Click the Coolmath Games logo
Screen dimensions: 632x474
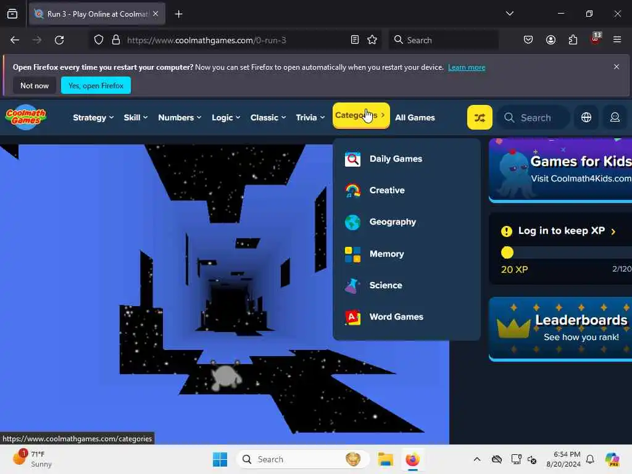(x=26, y=117)
